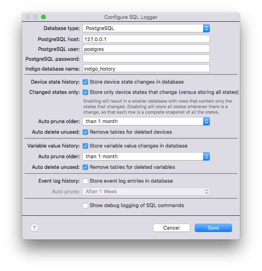The image size is (262, 271).
Task: Click the Configure SQL Logger title text
Action: click(x=131, y=17)
